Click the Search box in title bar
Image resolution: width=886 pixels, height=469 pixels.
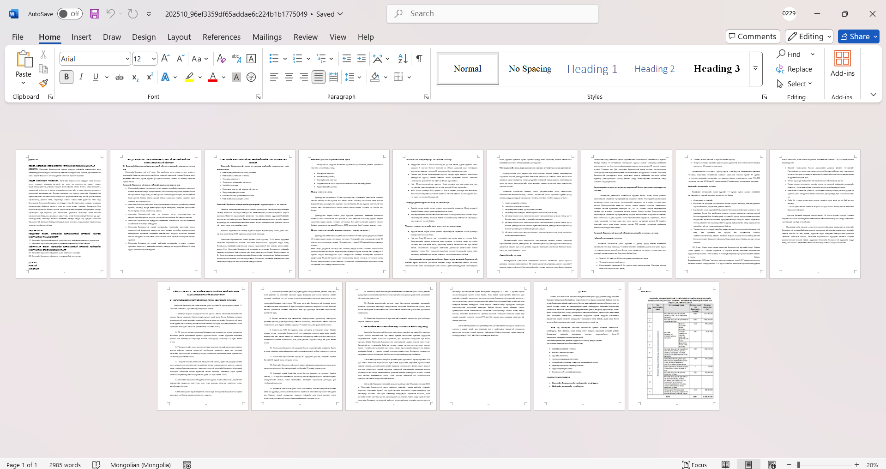(x=493, y=14)
